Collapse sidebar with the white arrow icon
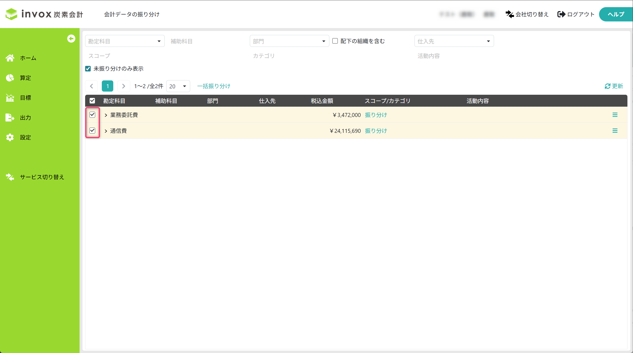This screenshot has width=633, height=353. [71, 39]
